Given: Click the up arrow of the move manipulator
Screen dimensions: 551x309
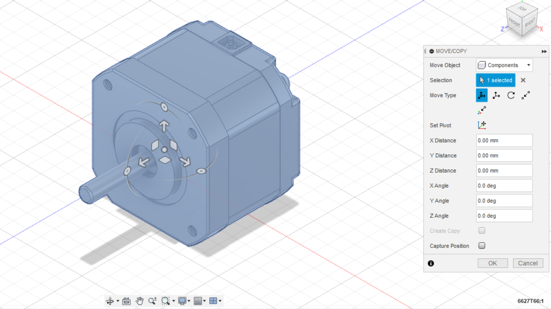Looking at the screenshot, I should [164, 125].
